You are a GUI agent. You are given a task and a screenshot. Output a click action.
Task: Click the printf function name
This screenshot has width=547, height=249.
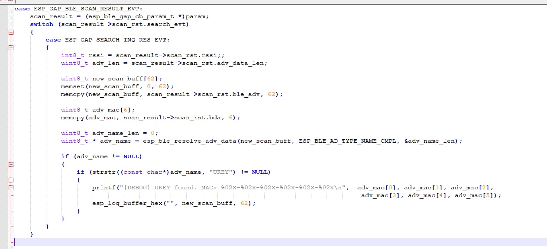coord(104,188)
